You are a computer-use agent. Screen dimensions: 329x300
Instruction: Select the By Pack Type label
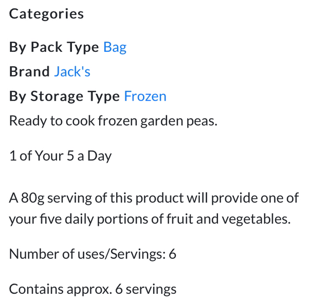(x=54, y=47)
